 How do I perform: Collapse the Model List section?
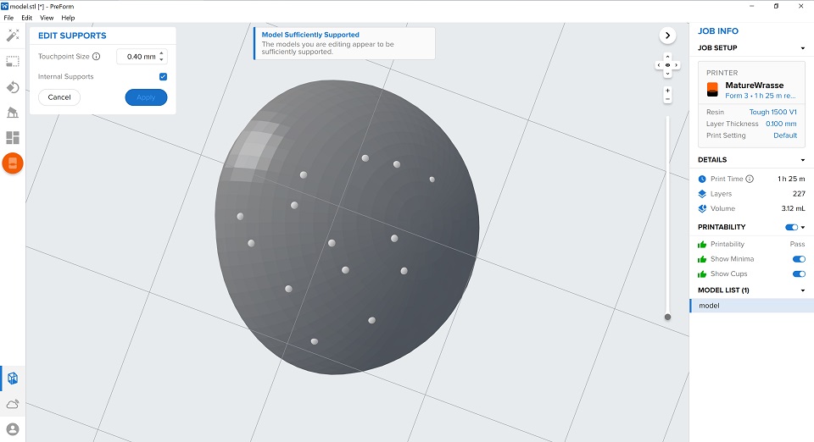(x=802, y=290)
